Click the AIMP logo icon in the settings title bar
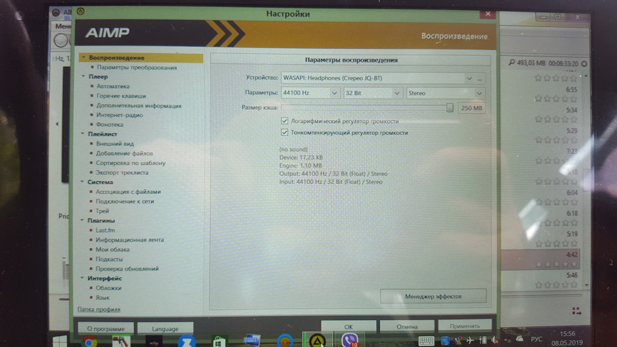This screenshot has height=347, width=617. 81,11
